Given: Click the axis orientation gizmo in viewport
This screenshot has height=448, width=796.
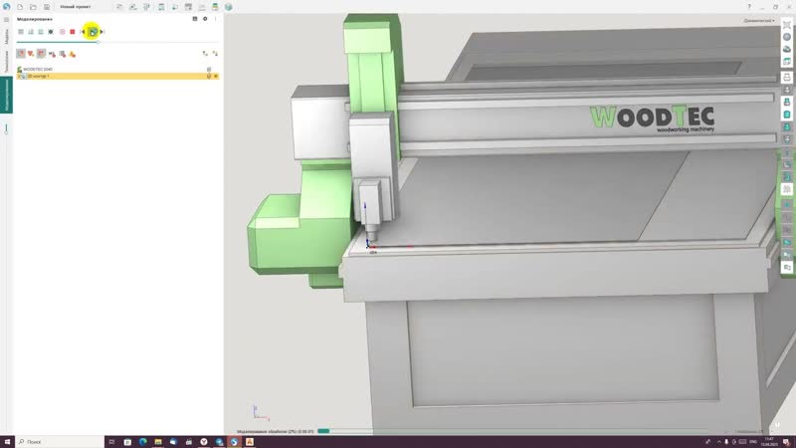Looking at the screenshot, I should click(x=261, y=413).
